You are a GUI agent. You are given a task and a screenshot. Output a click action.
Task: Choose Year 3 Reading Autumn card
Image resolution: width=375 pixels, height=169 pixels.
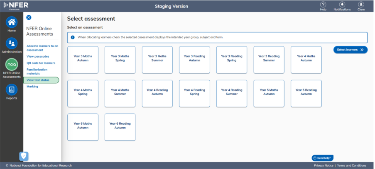click(194, 60)
